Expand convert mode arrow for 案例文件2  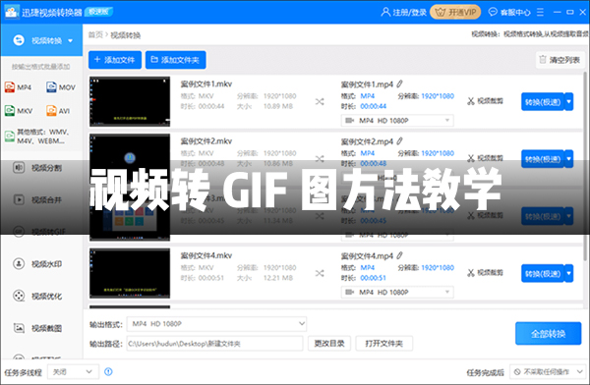coord(569,159)
